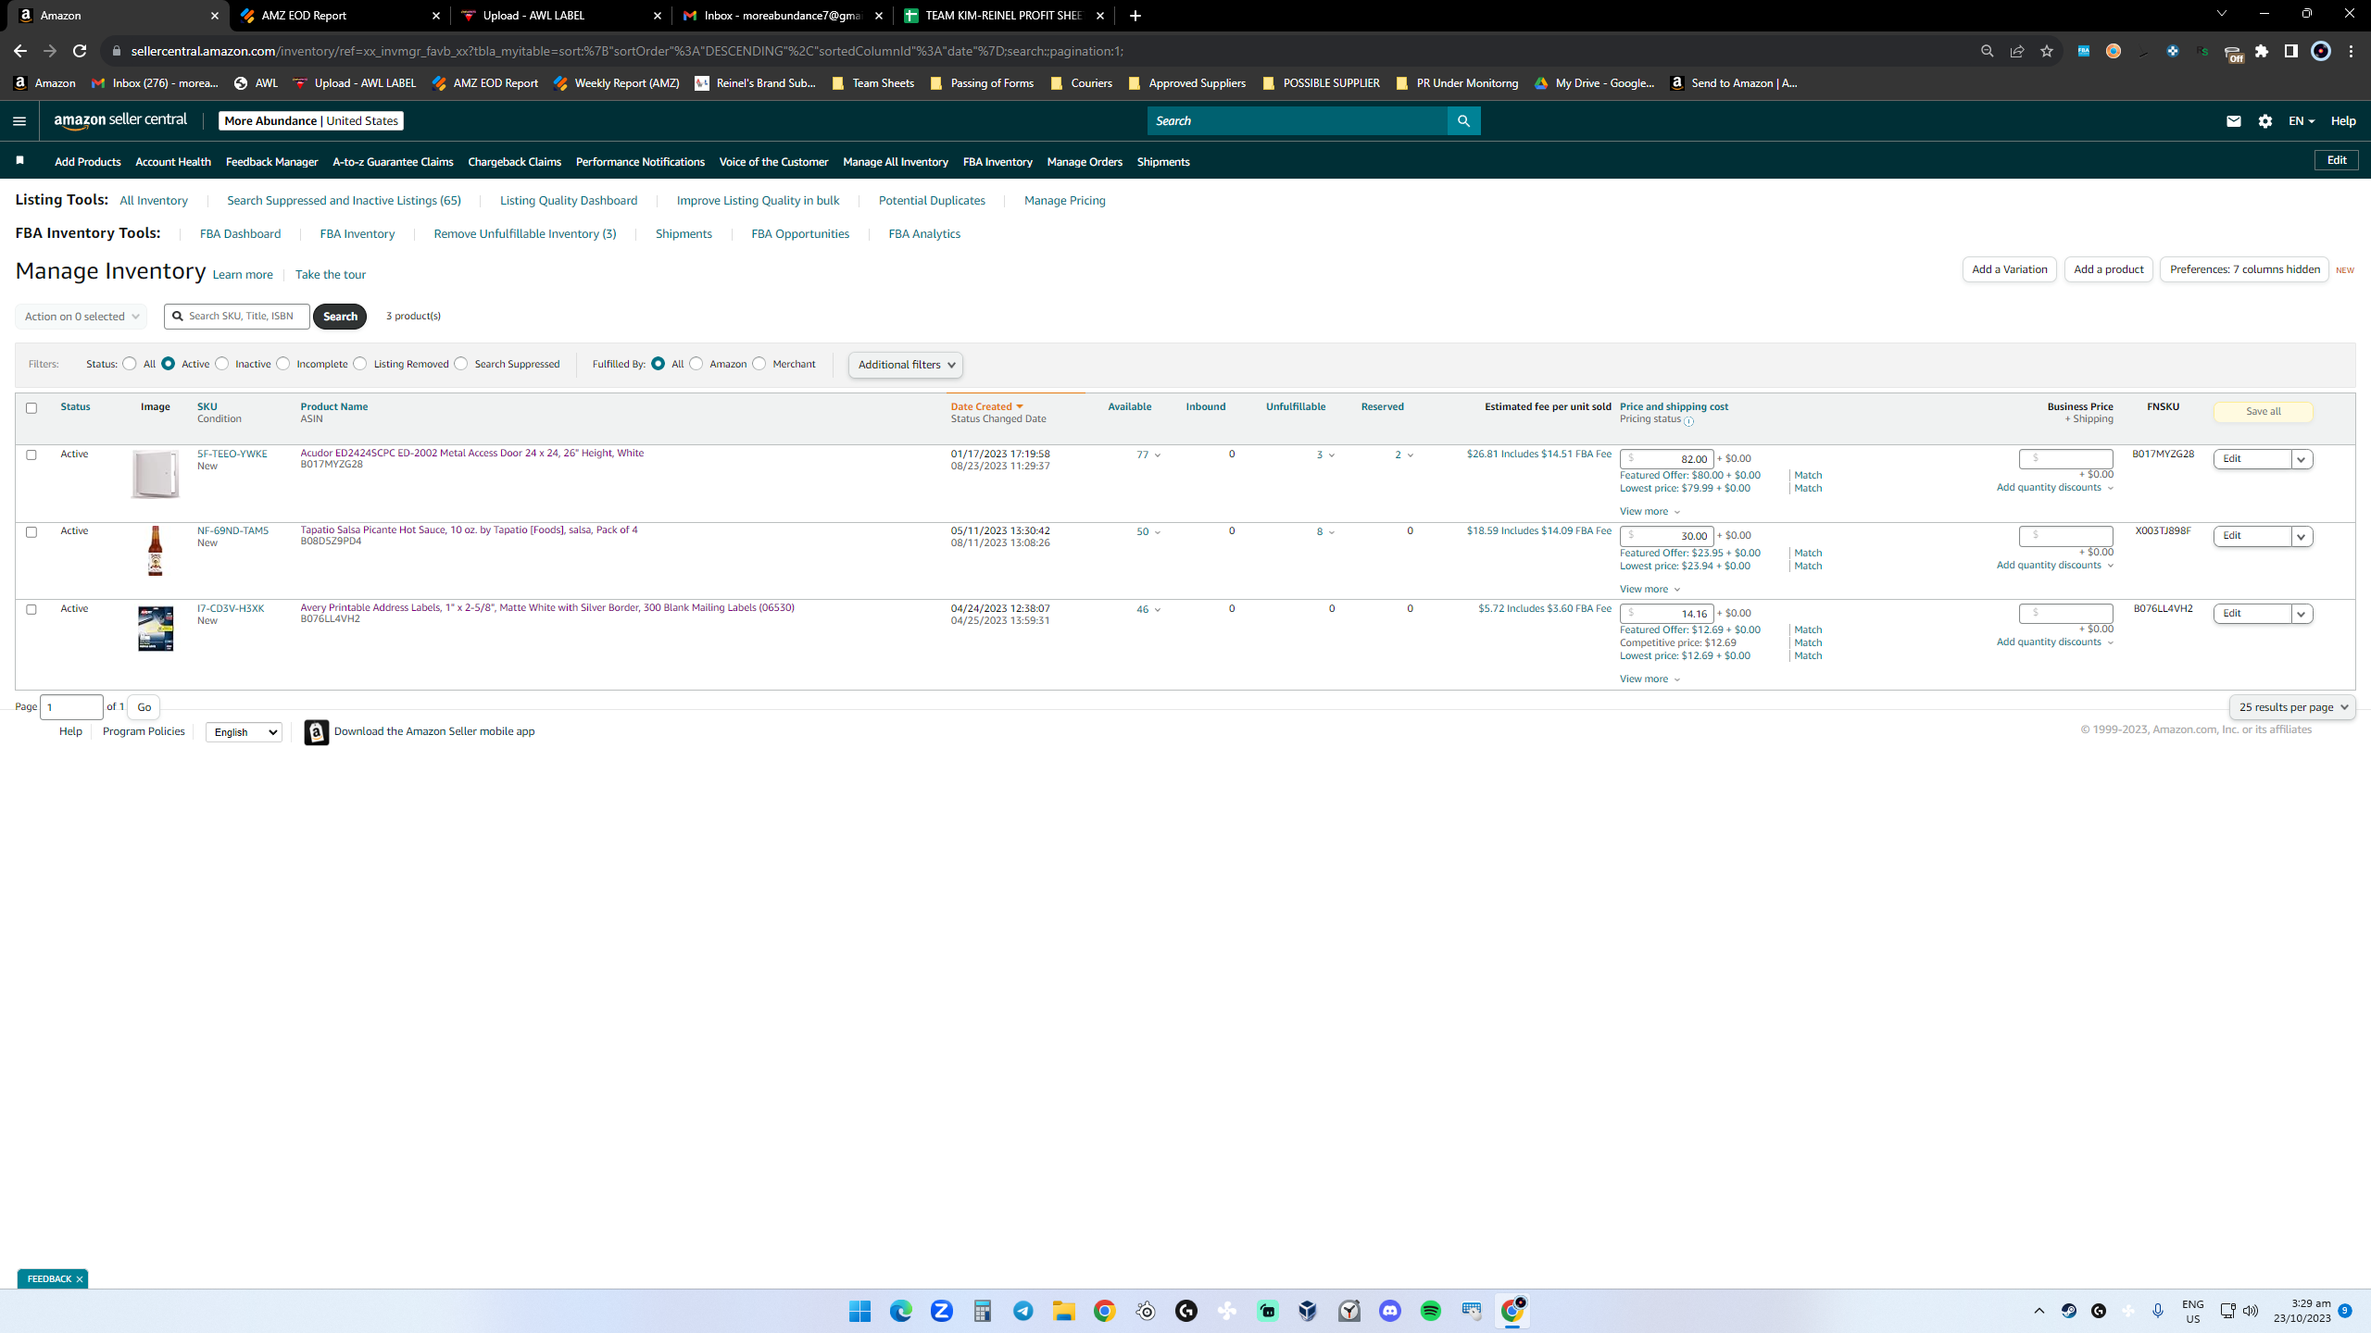This screenshot has width=2371, height=1333.
Task: Open the English language dropdown in footer
Action: 244,732
